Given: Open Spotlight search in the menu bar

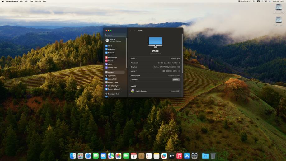Looking at the screenshot, I should pos(262,1).
